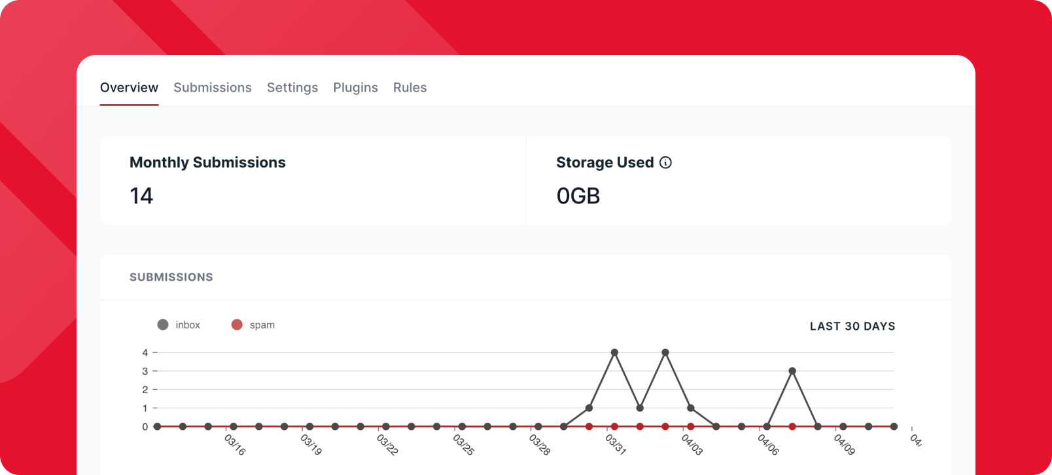Switch to the Overview tab

[x=129, y=88]
